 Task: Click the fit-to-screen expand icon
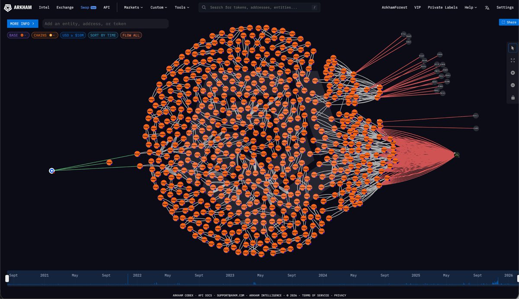(x=513, y=60)
